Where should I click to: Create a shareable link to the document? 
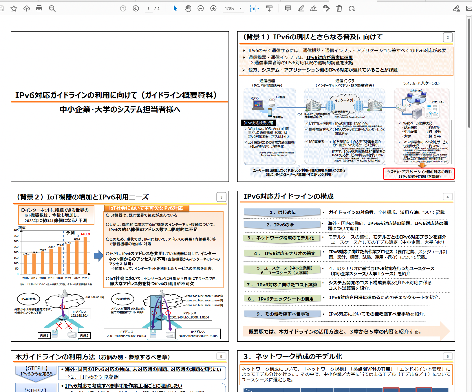(x=457, y=8)
